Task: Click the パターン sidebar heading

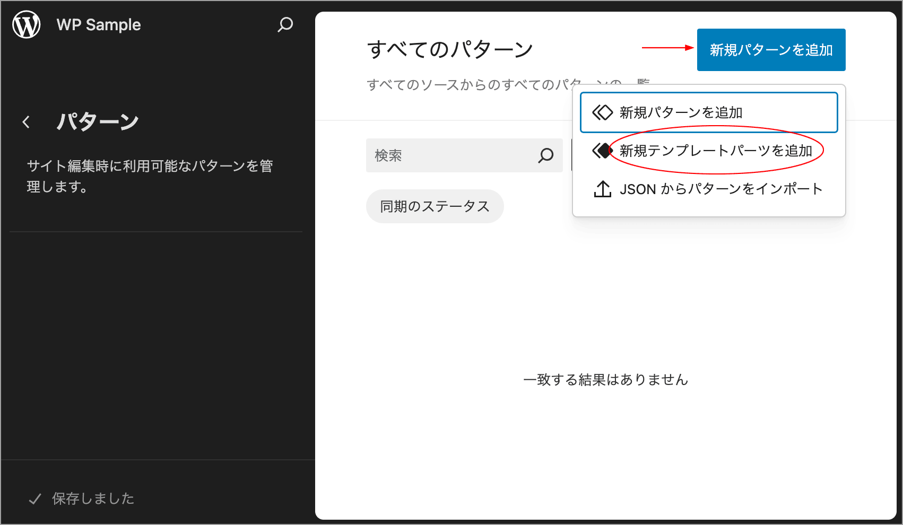Action: (x=98, y=122)
